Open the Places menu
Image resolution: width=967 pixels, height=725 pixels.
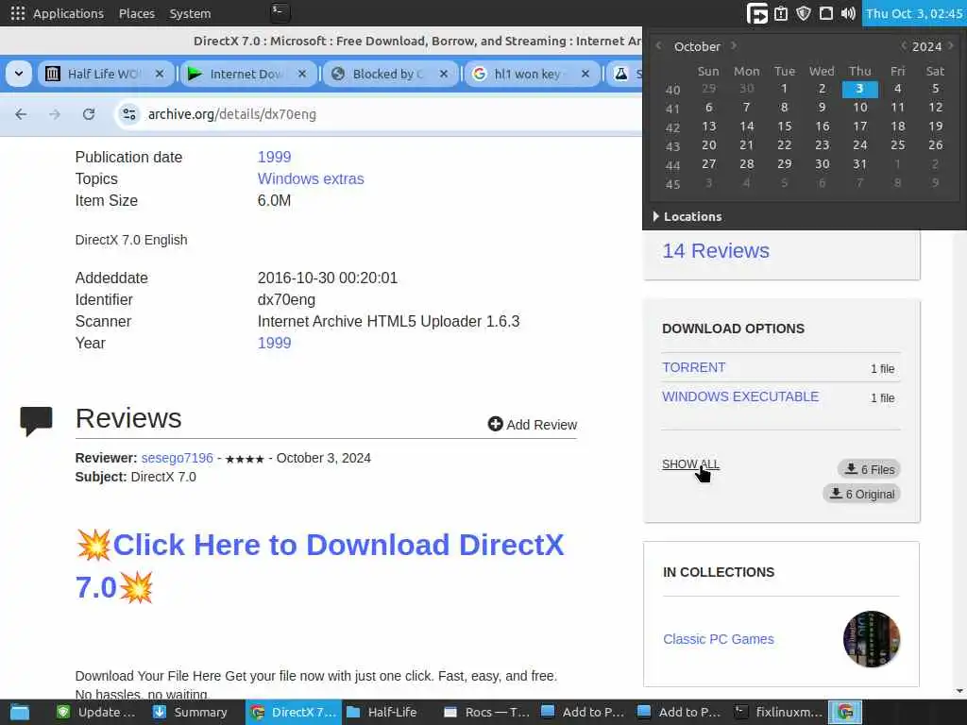(x=136, y=13)
